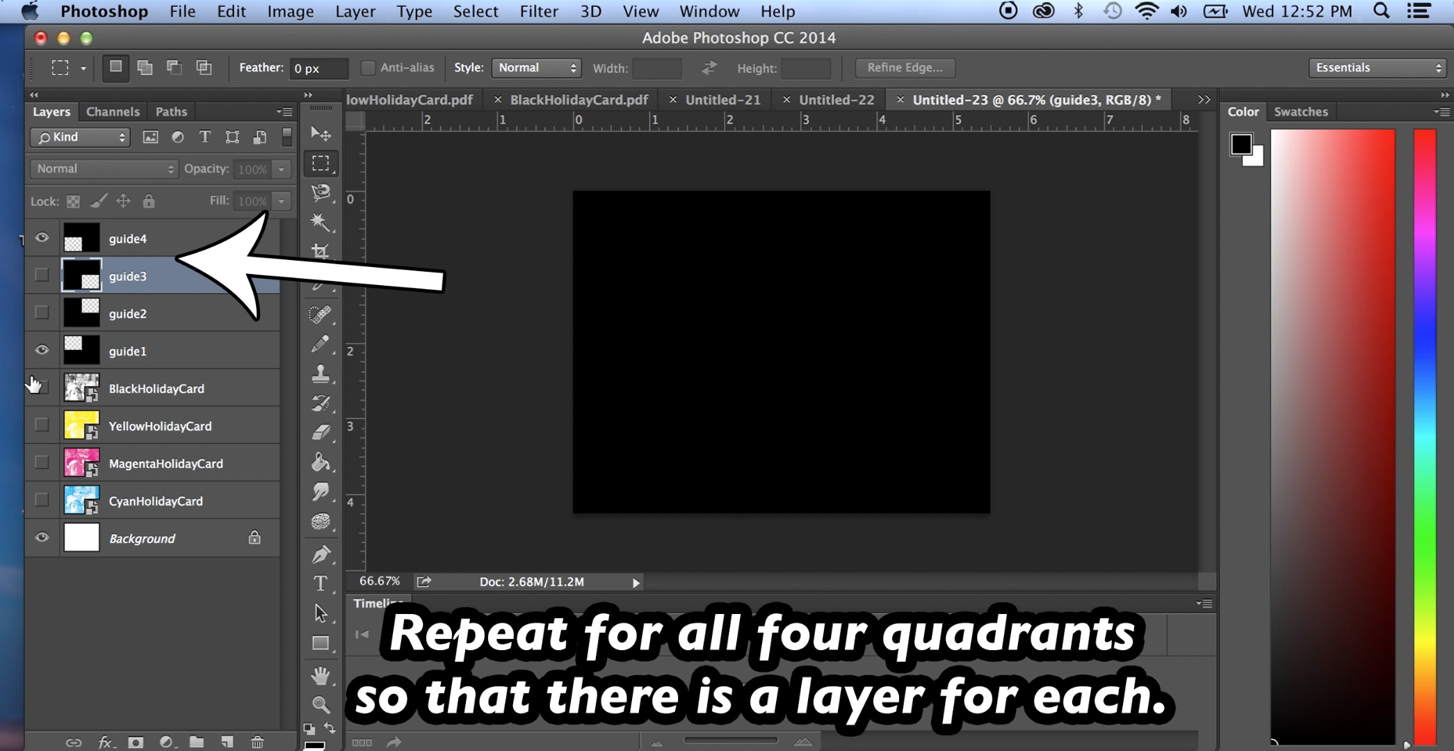Toggle visibility of Background layer

pyautogui.click(x=41, y=538)
